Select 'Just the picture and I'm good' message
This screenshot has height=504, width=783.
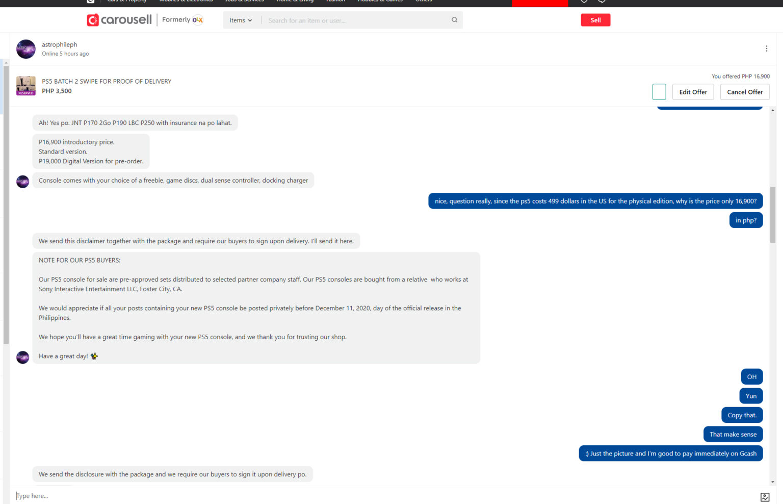(671, 453)
